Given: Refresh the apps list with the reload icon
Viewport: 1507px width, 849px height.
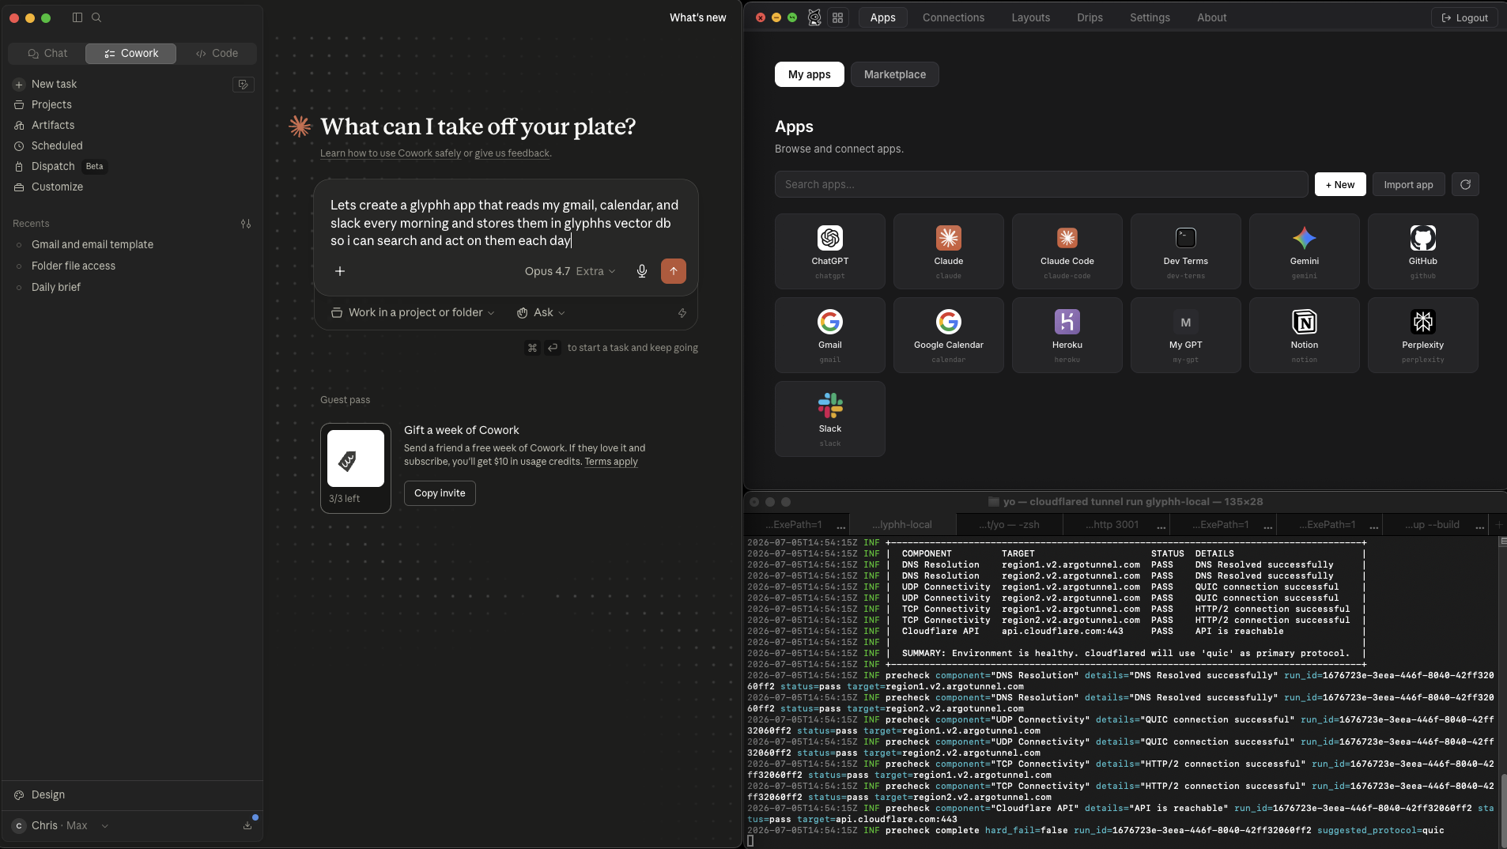Looking at the screenshot, I should (1465, 184).
